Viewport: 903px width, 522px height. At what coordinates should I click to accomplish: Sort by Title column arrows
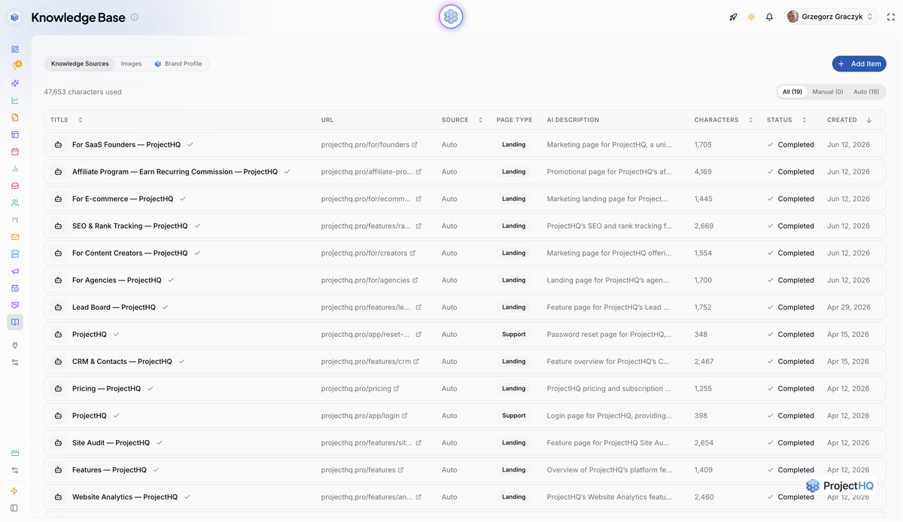point(81,120)
